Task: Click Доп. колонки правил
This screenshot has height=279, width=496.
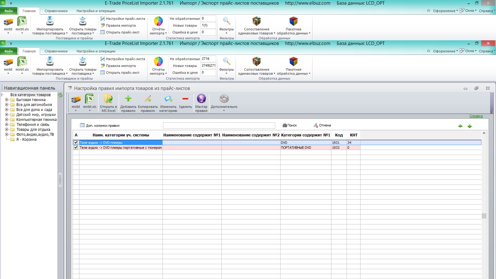Action: click(x=100, y=125)
